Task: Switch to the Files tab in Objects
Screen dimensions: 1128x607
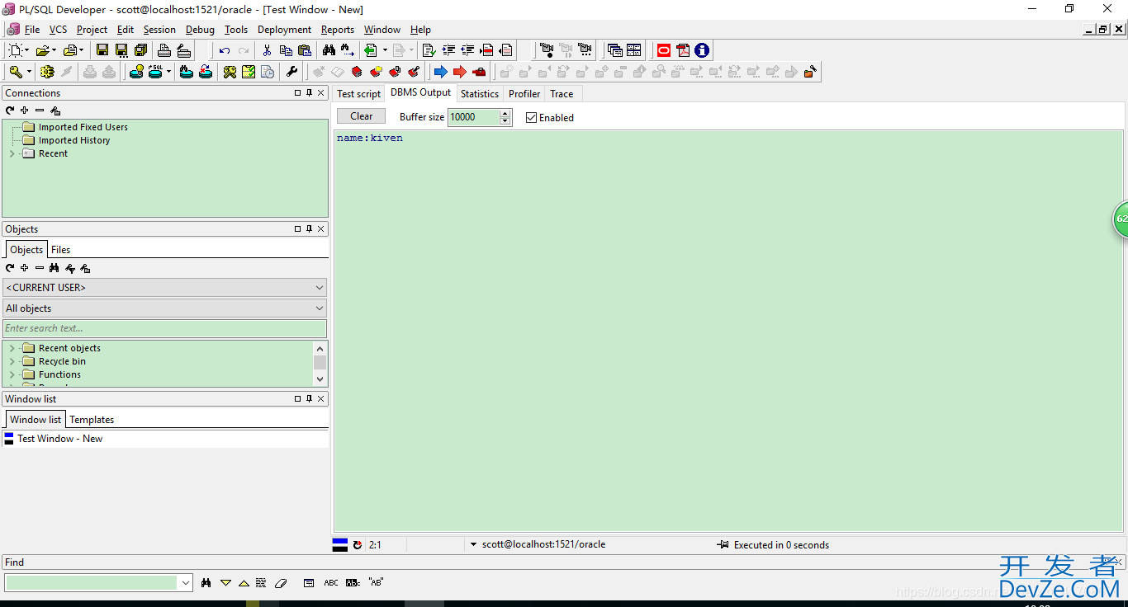Action: click(61, 250)
